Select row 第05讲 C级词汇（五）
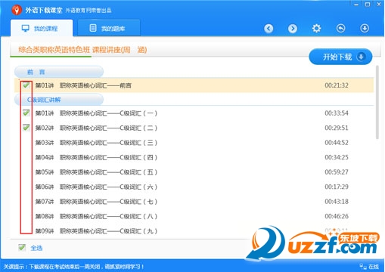385x272 pixels. 194,172
